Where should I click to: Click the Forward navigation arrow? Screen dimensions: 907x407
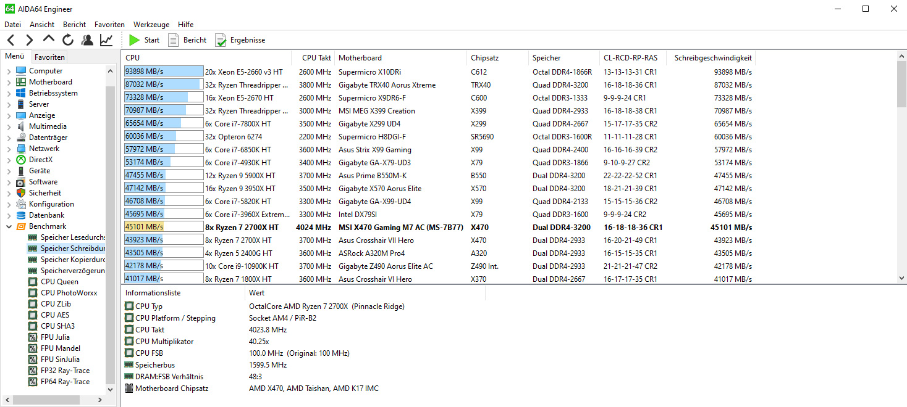coord(29,40)
